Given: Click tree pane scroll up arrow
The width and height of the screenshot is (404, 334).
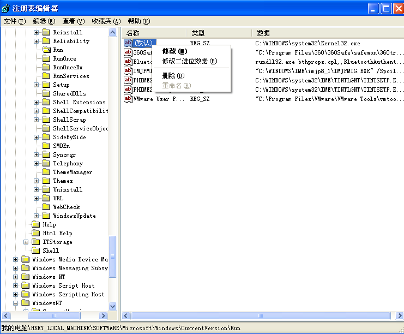Looking at the screenshot, I should pos(113,33).
